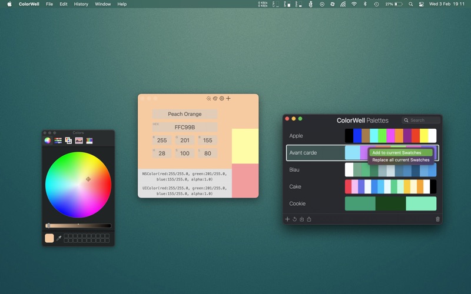This screenshot has width=471, height=294.
Task: Click the HEX field showing FFC99B
Action: click(x=185, y=127)
